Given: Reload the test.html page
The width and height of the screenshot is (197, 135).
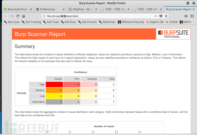Looking at the screenshot, I should pyautogui.click(x=18, y=16).
